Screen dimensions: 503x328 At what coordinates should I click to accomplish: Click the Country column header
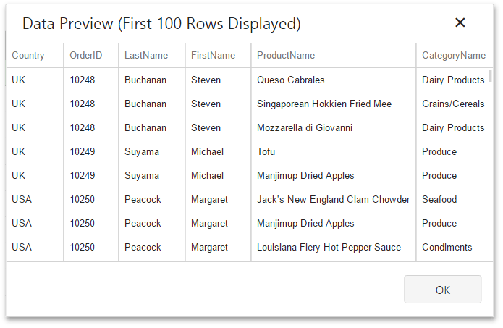point(28,56)
